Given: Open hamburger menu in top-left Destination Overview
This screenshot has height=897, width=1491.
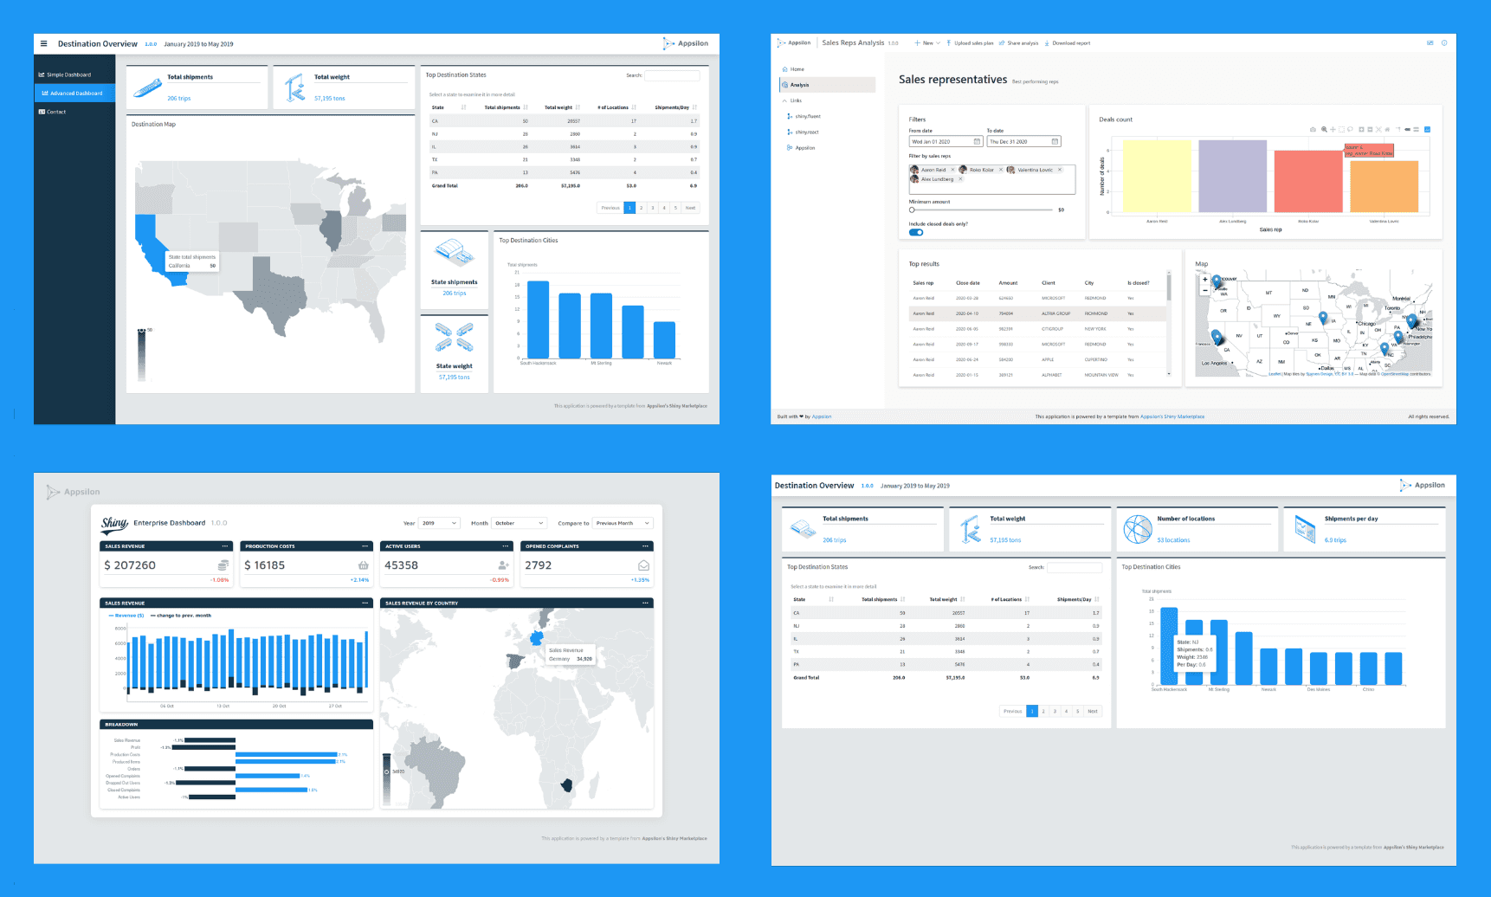Looking at the screenshot, I should [x=44, y=43].
